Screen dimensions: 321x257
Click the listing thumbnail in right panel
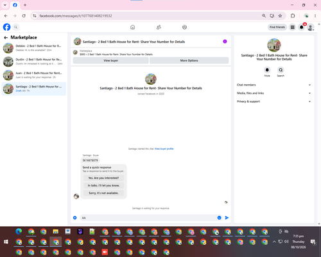click(274, 45)
